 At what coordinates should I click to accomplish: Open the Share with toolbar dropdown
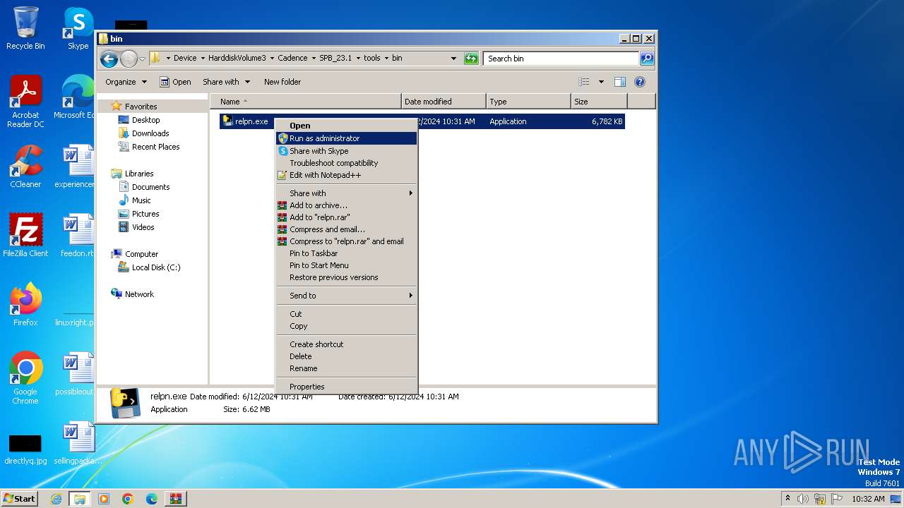click(226, 82)
